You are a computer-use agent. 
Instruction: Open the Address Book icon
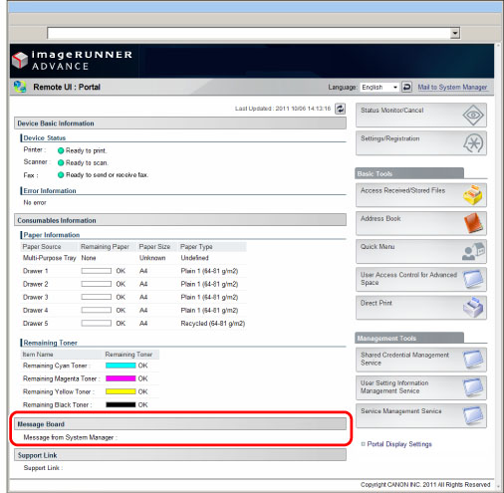pos(473,223)
